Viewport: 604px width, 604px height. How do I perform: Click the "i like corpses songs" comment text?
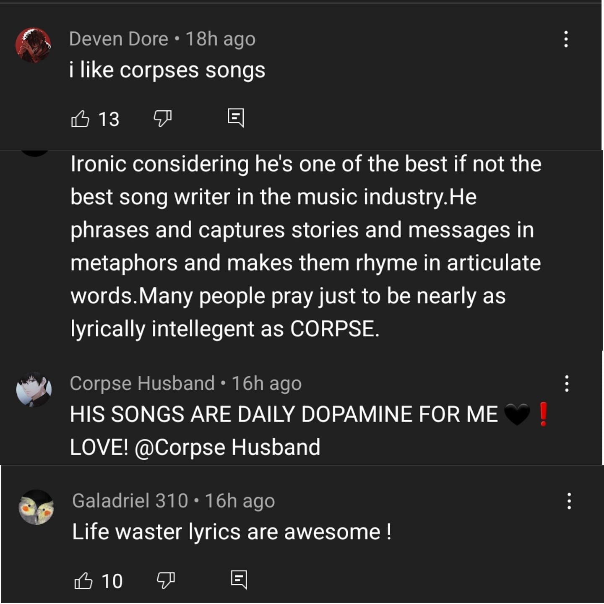coord(167,70)
